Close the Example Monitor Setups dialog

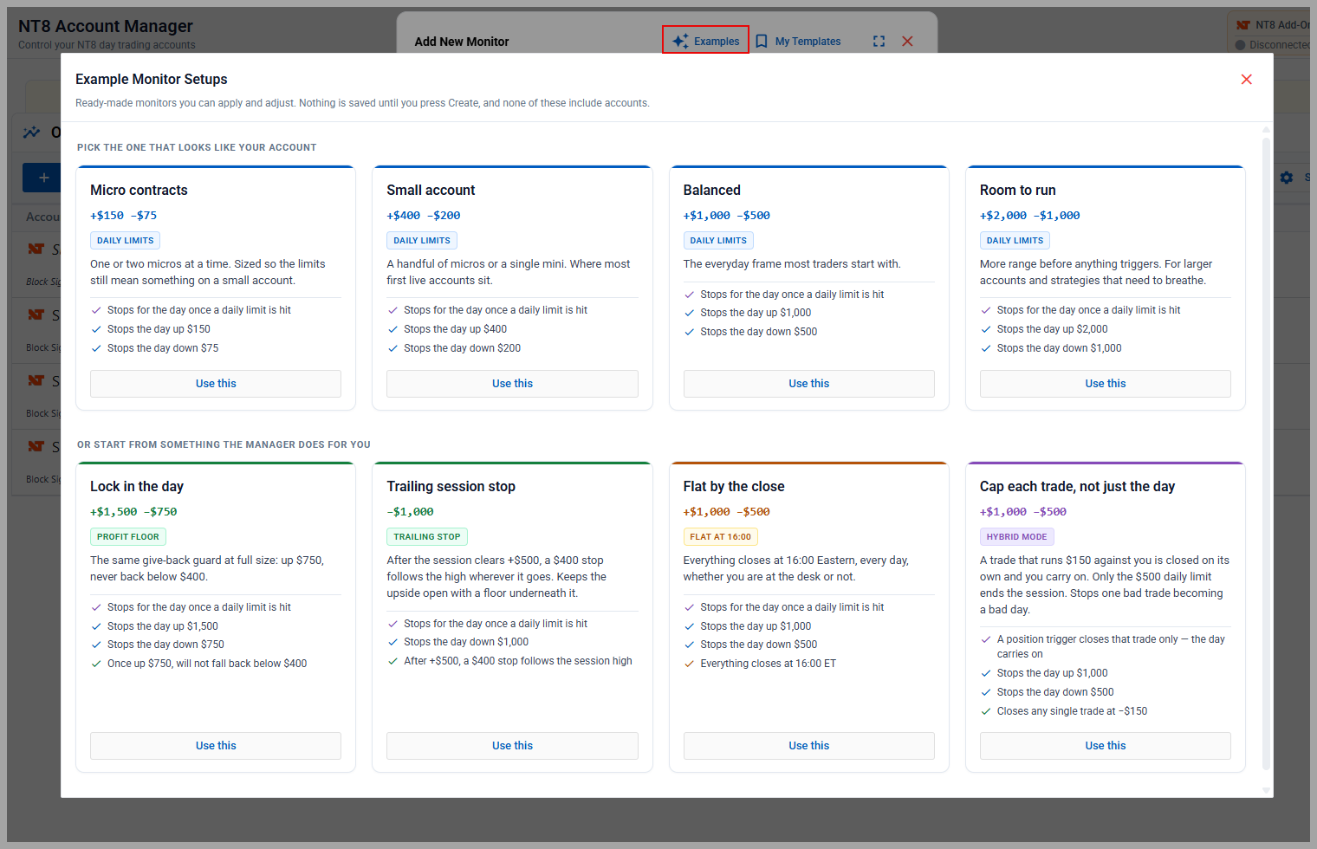(x=1247, y=80)
